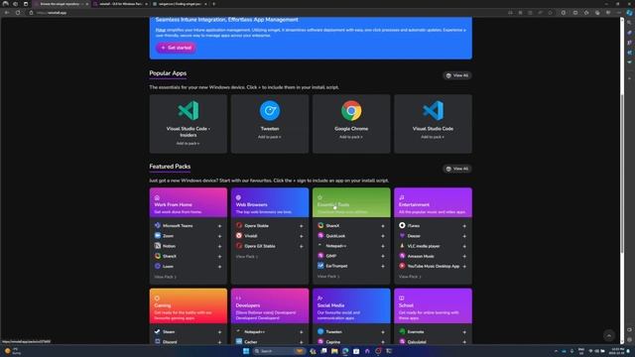
Task: Click the Discord entry in Gaming
Action: 170,342
